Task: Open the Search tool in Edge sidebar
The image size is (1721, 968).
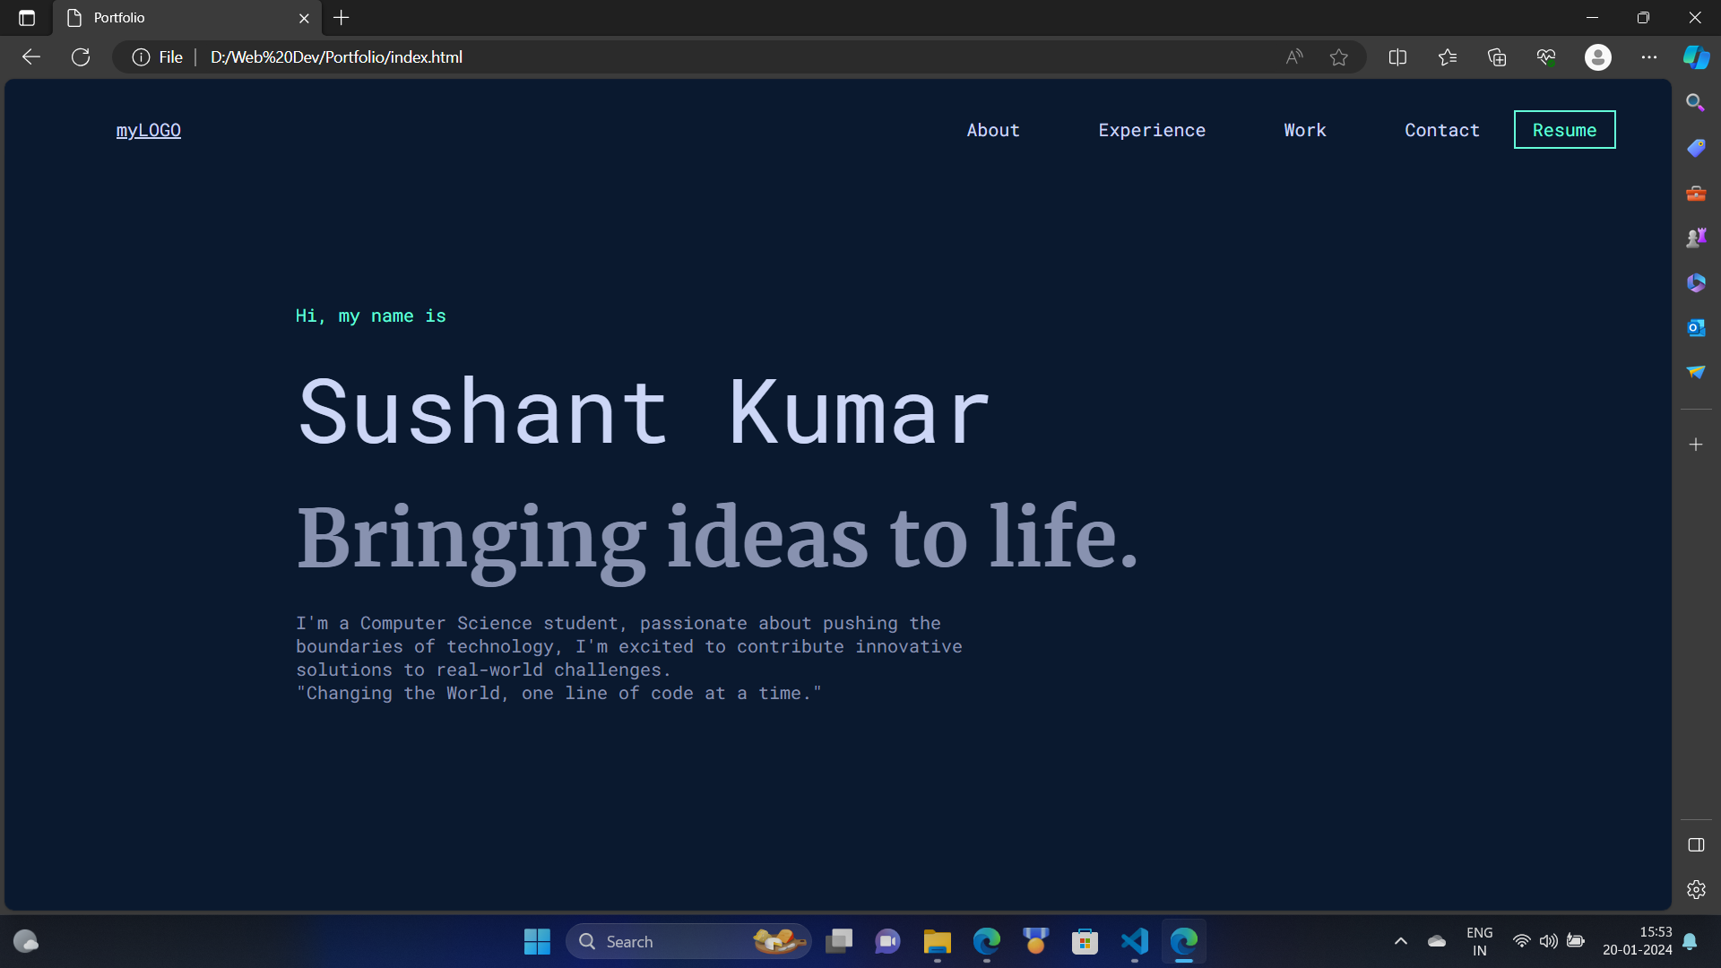Action: point(1696,102)
